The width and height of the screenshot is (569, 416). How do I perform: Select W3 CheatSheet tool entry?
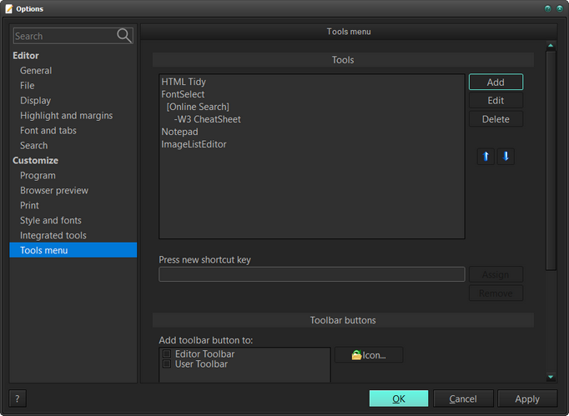pos(208,119)
